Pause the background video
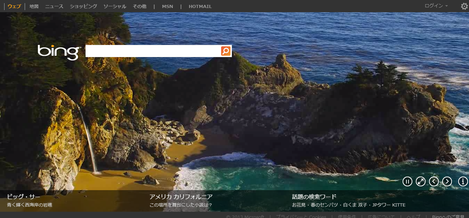Viewport: 469px width, 218px height. pos(407,181)
